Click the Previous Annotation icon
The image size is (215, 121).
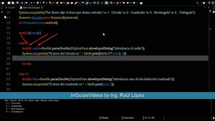tap(118, 3)
